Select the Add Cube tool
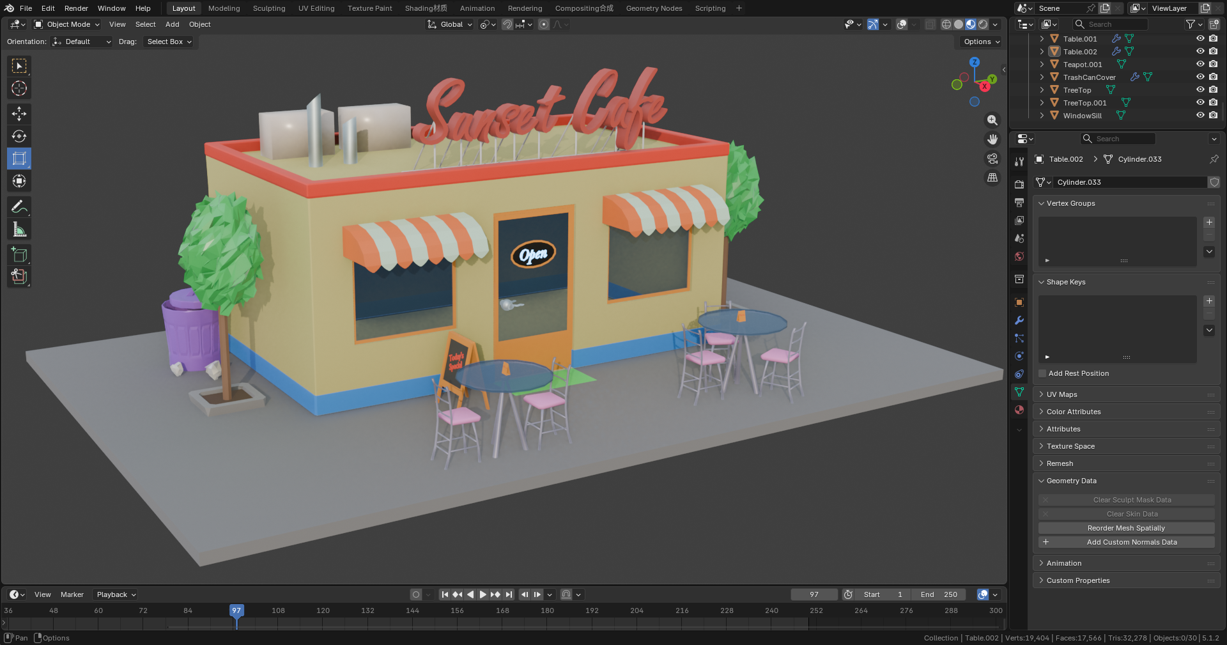1227x645 pixels. pos(19,254)
